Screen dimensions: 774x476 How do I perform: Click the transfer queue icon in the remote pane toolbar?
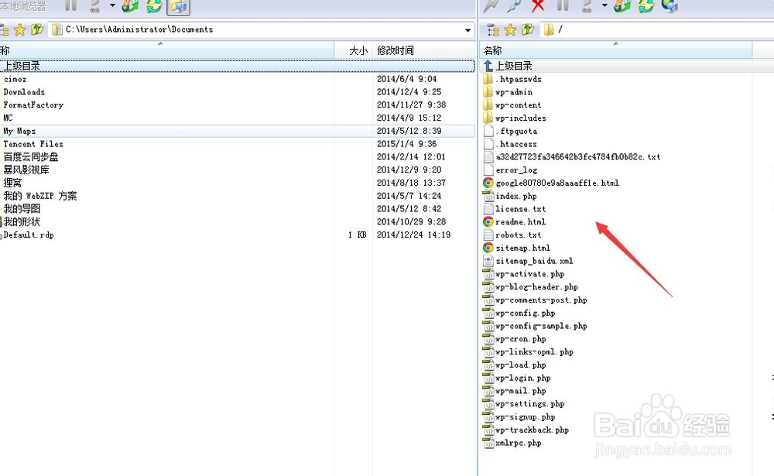pos(587,6)
